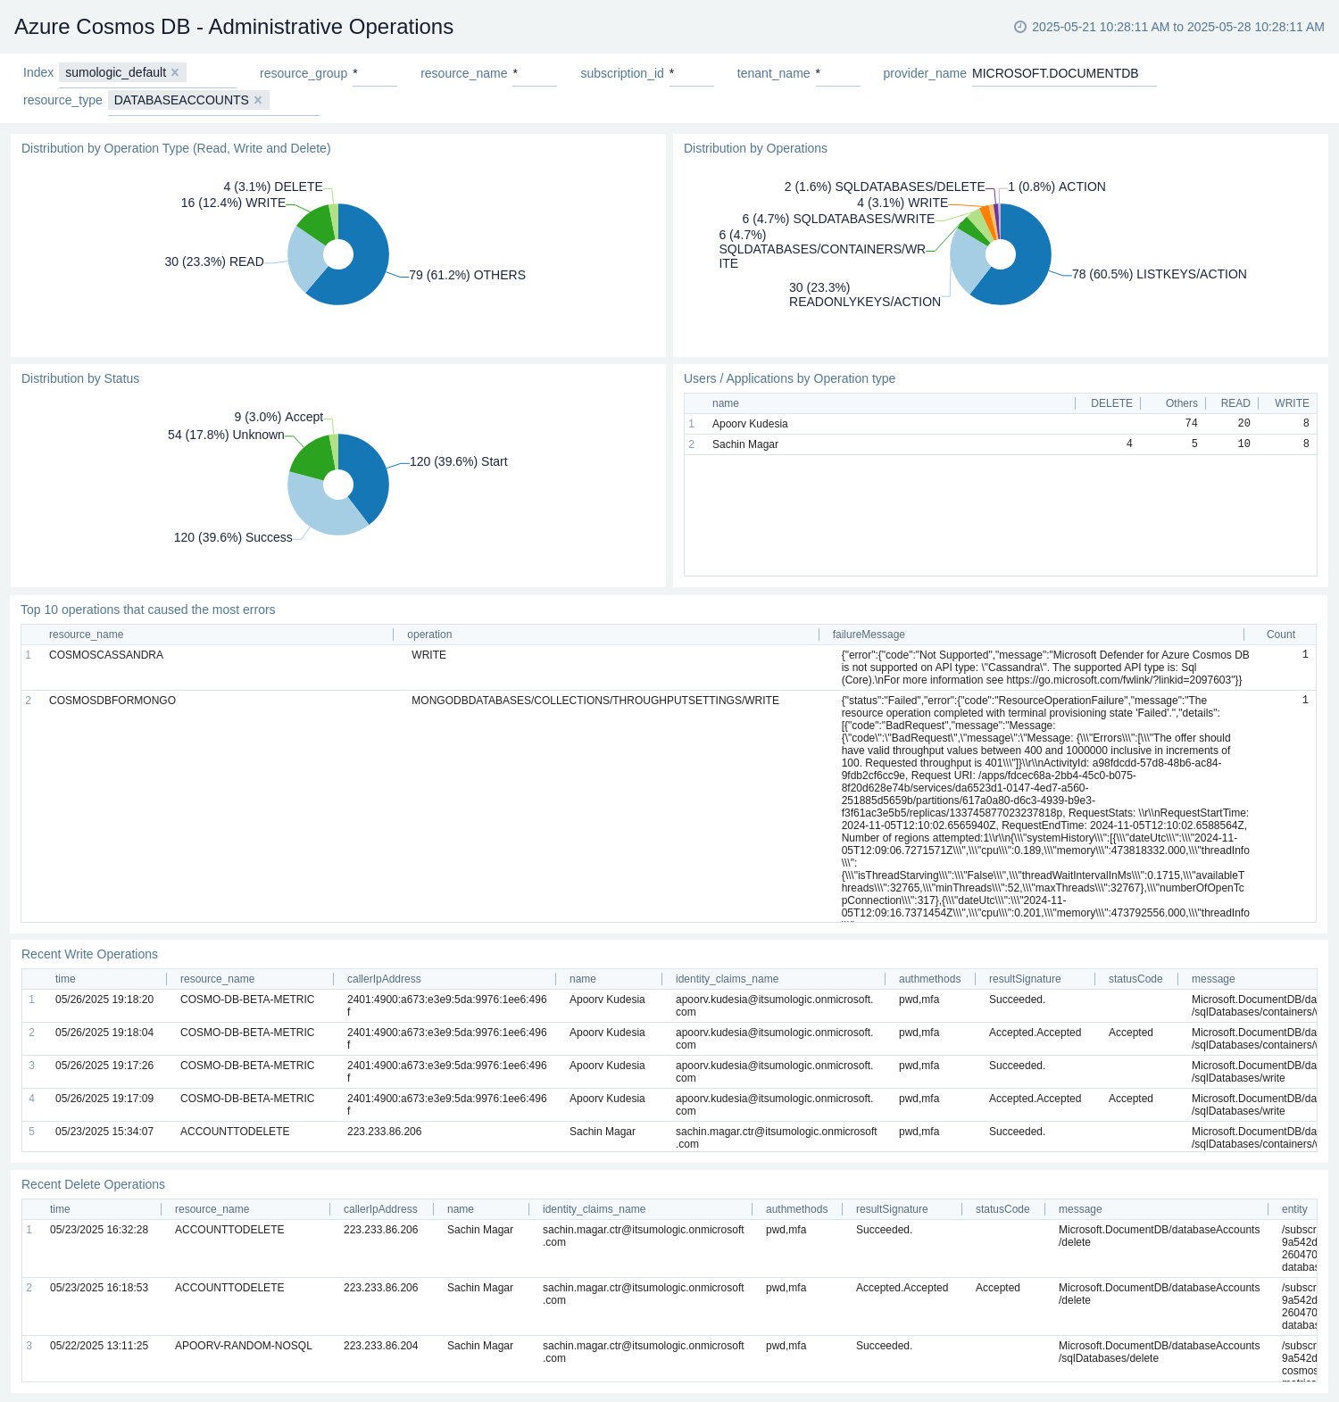Open the dashboard time range selector
The width and height of the screenshot is (1339, 1402).
pyautogui.click(x=1169, y=27)
